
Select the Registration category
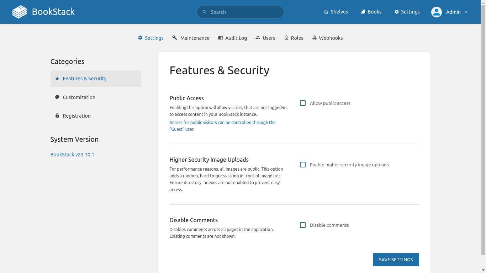click(x=76, y=116)
